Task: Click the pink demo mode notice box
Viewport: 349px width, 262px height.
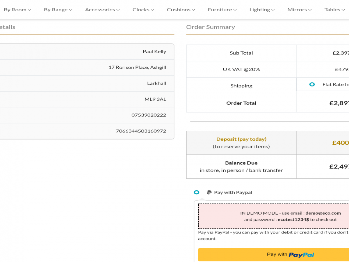Action: 273,216
